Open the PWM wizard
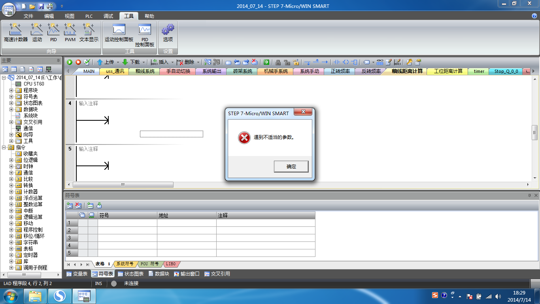The height and width of the screenshot is (304, 540). 70,32
